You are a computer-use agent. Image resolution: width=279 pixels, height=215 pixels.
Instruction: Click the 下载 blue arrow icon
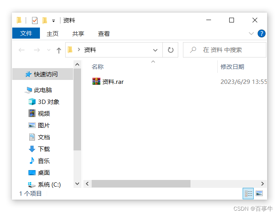[32, 149]
